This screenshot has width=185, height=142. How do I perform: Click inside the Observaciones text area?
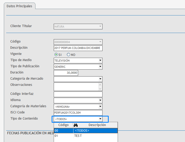(x=76, y=86)
